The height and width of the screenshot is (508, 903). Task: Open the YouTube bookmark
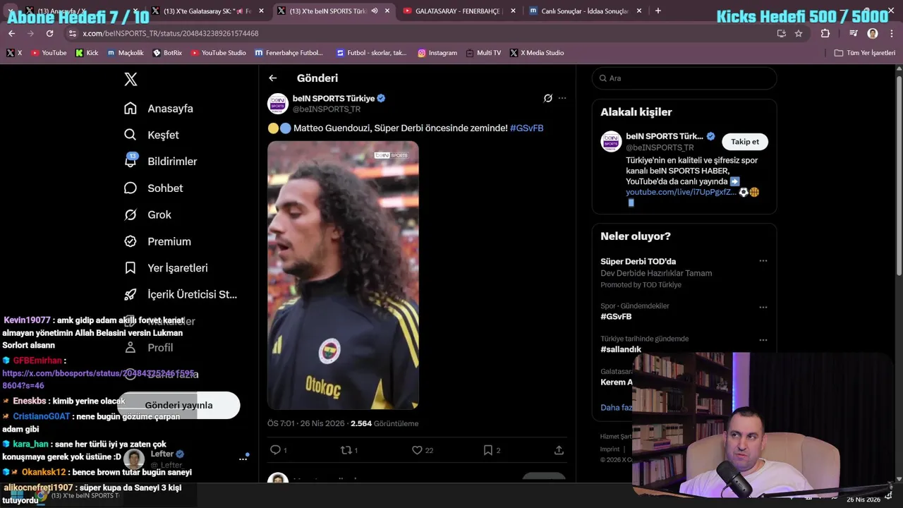tap(49, 53)
